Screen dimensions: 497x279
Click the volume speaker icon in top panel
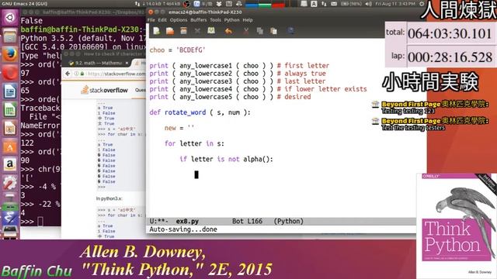pyautogui.click(x=368, y=4)
